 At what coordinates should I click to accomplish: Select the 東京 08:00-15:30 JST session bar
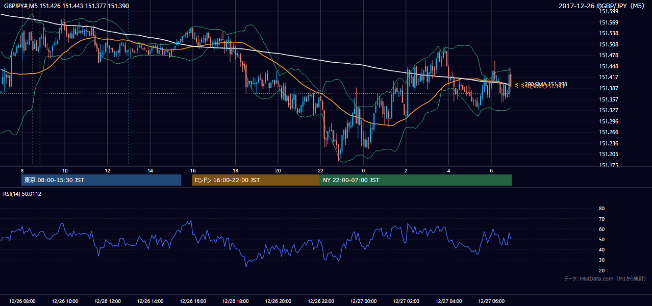pyautogui.click(x=101, y=180)
